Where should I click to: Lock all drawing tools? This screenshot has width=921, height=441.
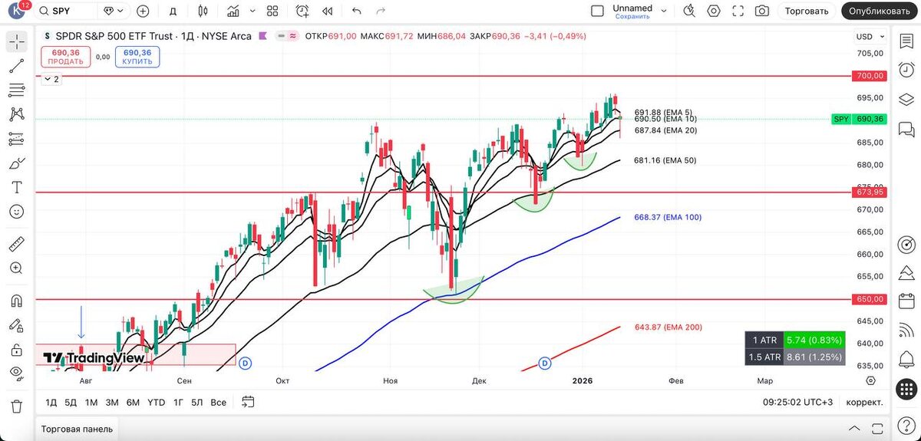tap(17, 350)
